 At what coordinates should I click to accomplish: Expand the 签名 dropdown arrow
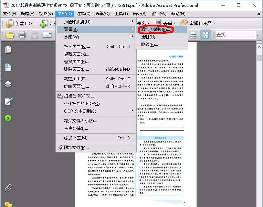(148, 23)
